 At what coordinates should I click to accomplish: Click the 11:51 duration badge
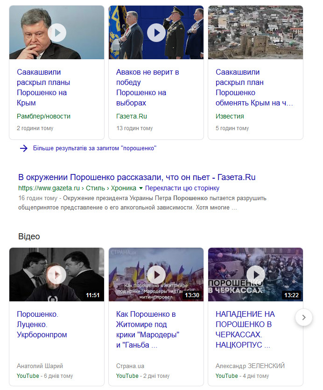pyautogui.click(x=92, y=295)
